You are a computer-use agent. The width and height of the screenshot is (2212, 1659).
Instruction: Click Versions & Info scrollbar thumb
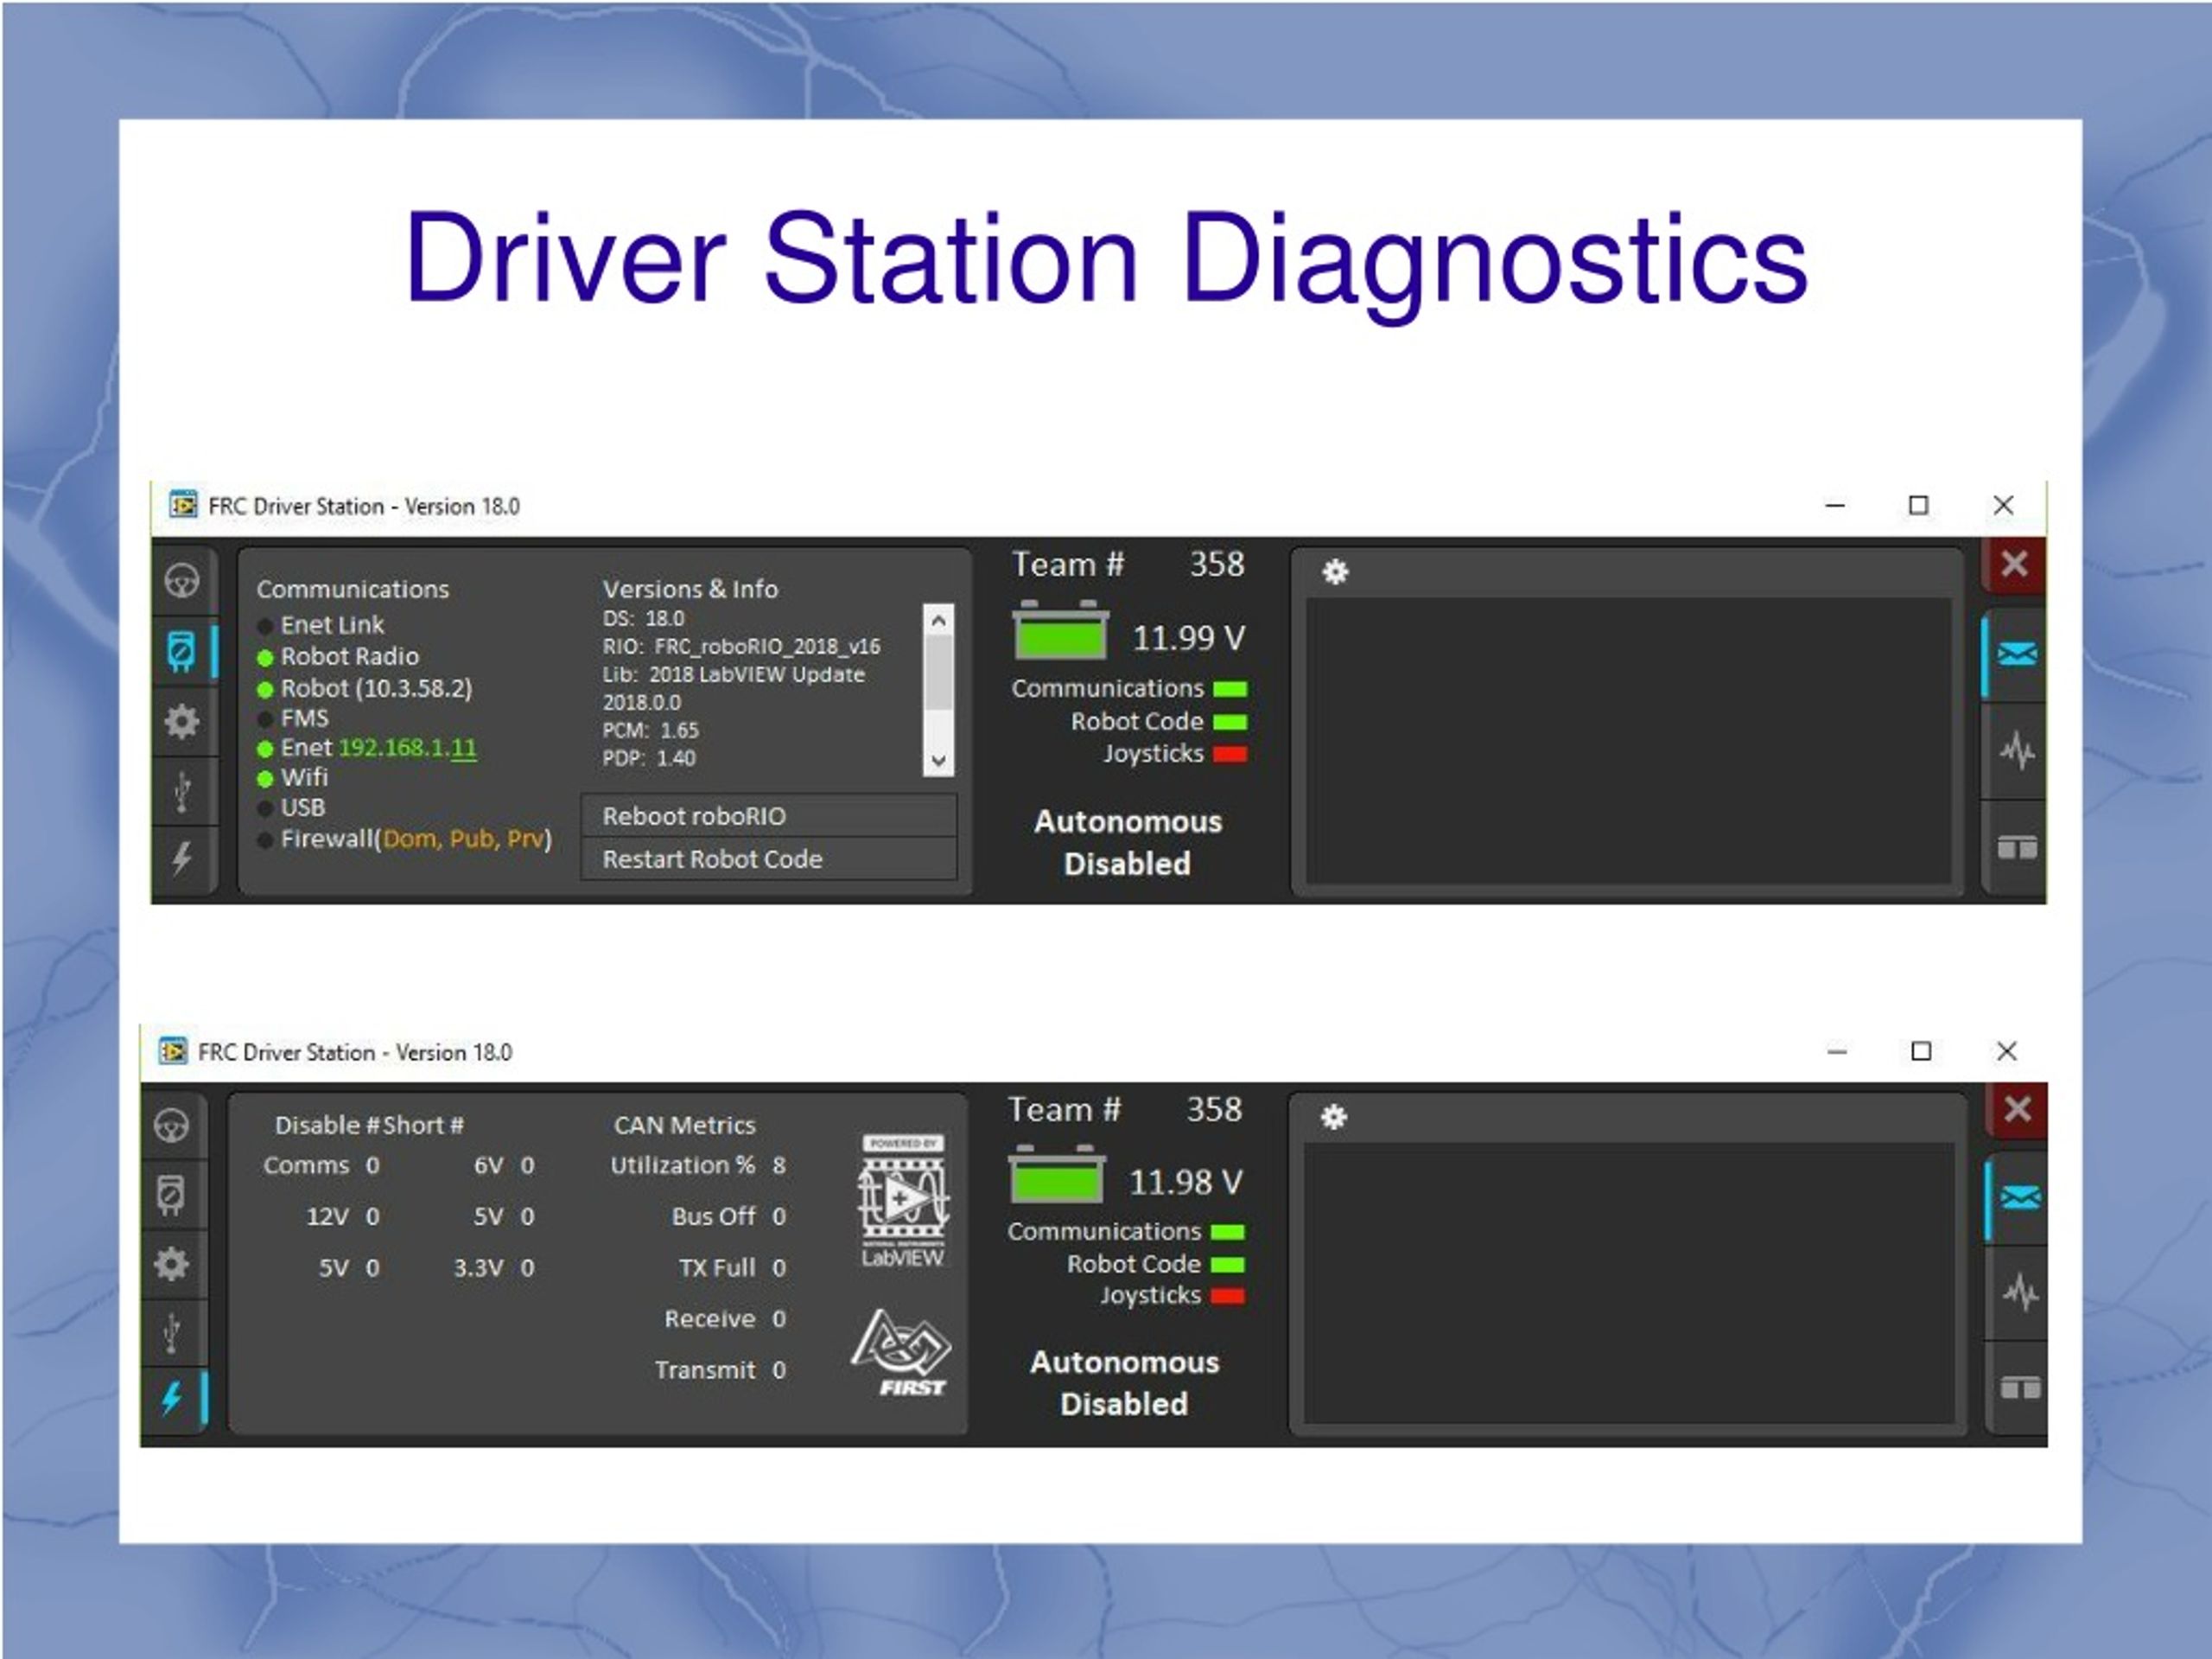[x=938, y=673]
